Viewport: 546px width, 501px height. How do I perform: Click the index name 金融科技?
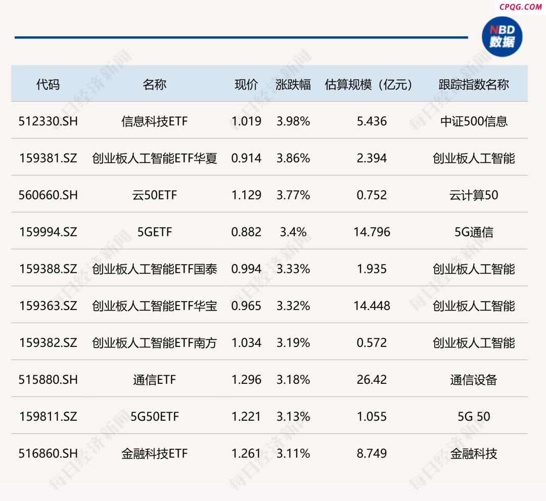474,454
